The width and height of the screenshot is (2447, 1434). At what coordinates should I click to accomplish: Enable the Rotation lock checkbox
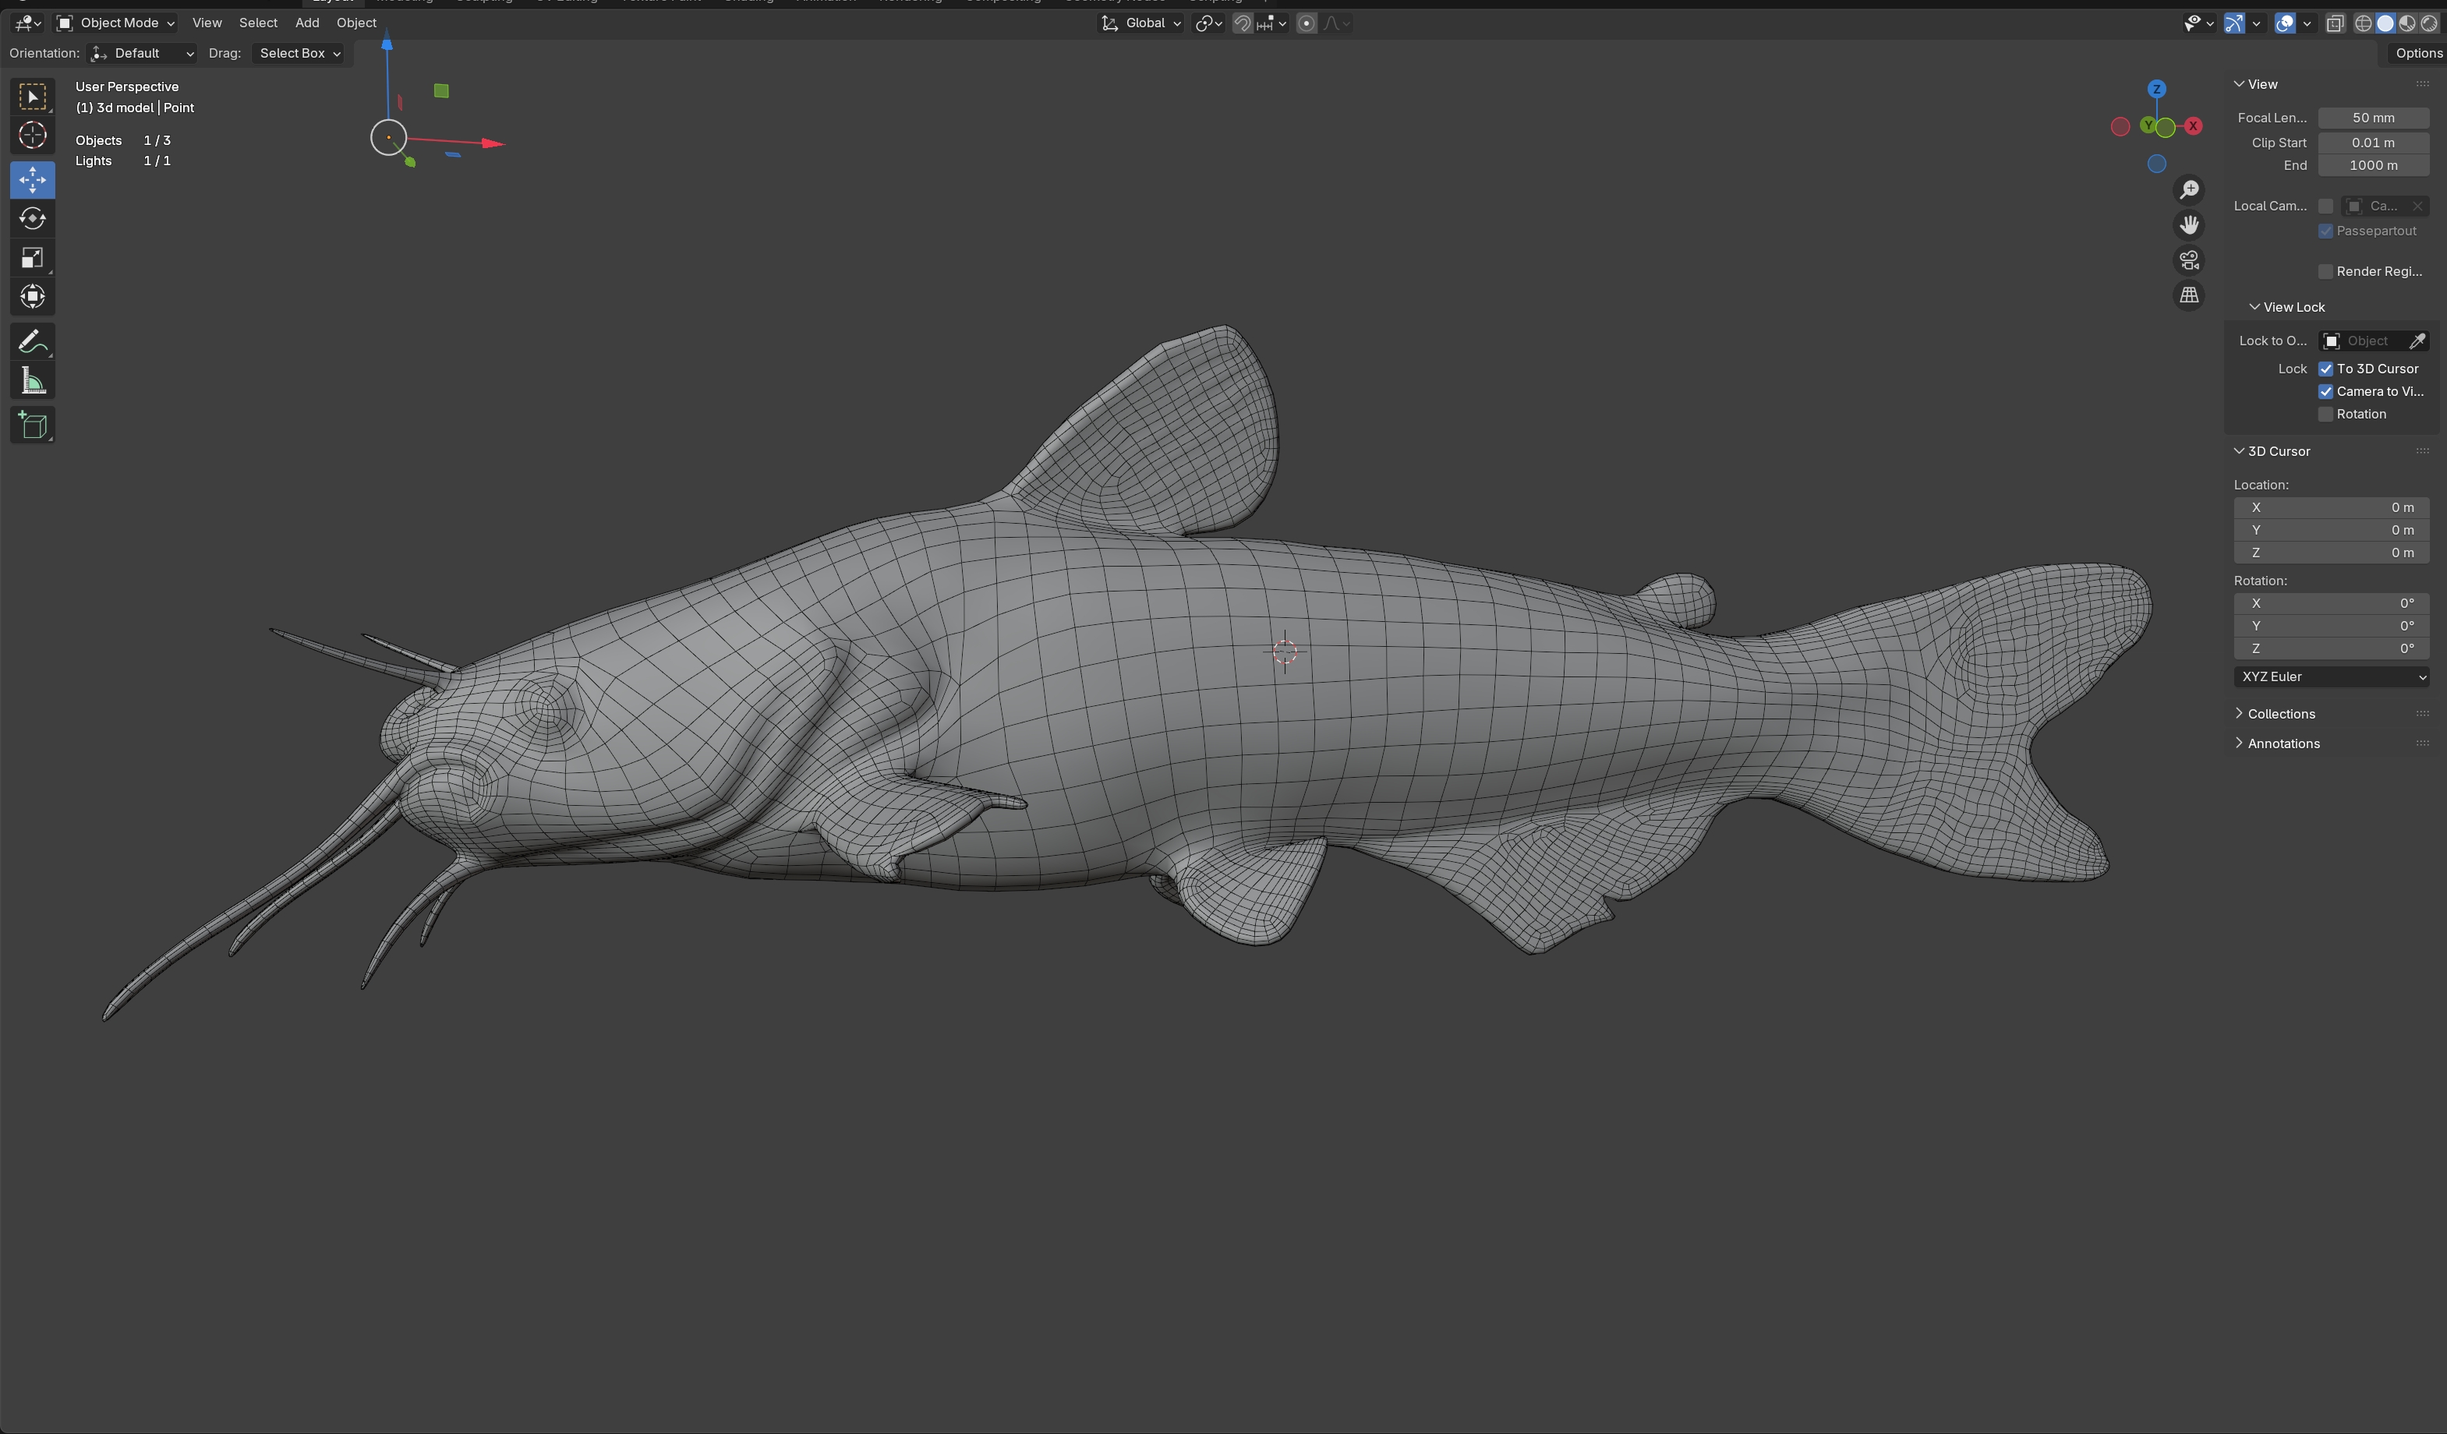pos(2325,415)
